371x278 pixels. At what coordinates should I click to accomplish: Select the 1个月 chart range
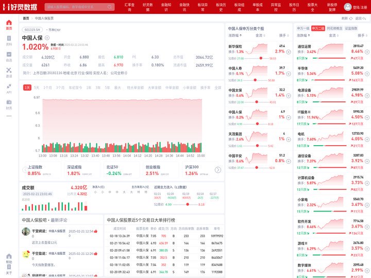pyautogui.click(x=47, y=88)
